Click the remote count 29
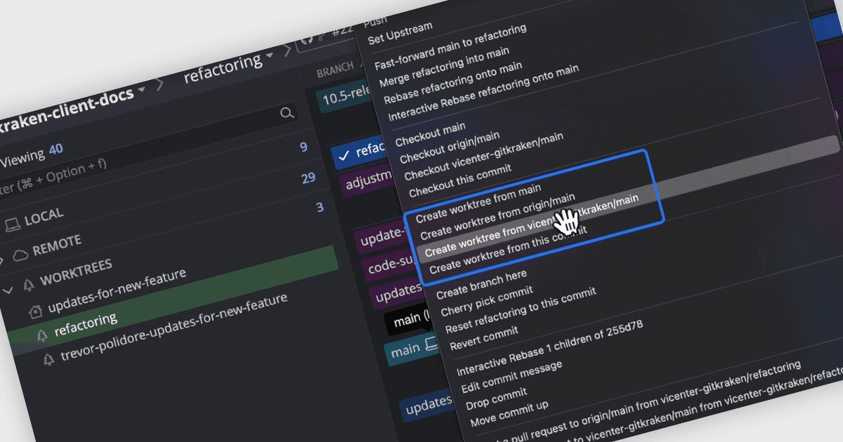The width and height of the screenshot is (843, 442). [308, 178]
